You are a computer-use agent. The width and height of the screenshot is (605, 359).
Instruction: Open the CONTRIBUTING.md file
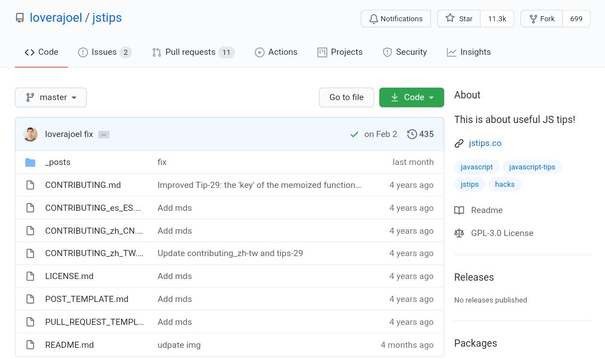point(83,185)
